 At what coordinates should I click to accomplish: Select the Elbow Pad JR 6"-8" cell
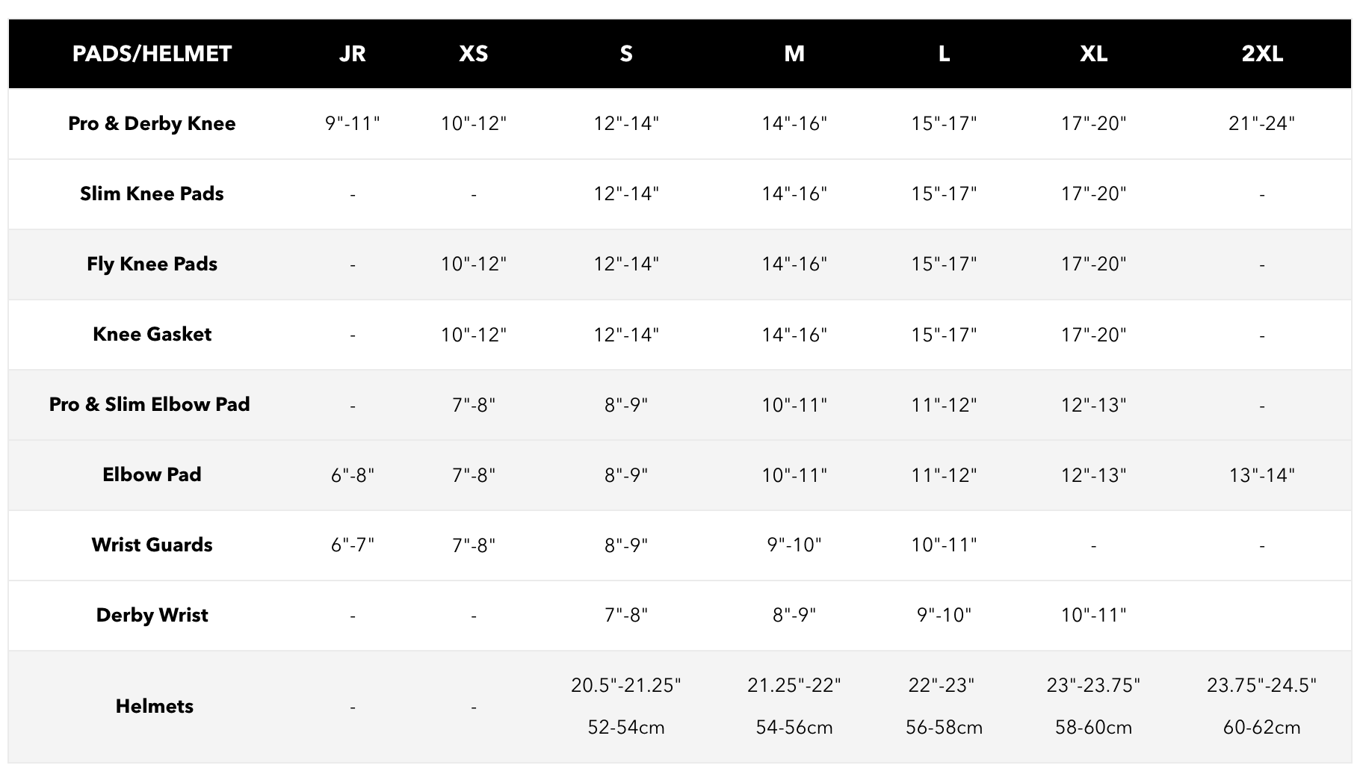pyautogui.click(x=352, y=475)
